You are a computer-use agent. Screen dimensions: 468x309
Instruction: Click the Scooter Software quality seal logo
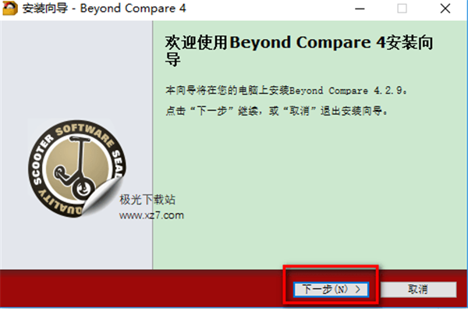pyautogui.click(x=77, y=169)
